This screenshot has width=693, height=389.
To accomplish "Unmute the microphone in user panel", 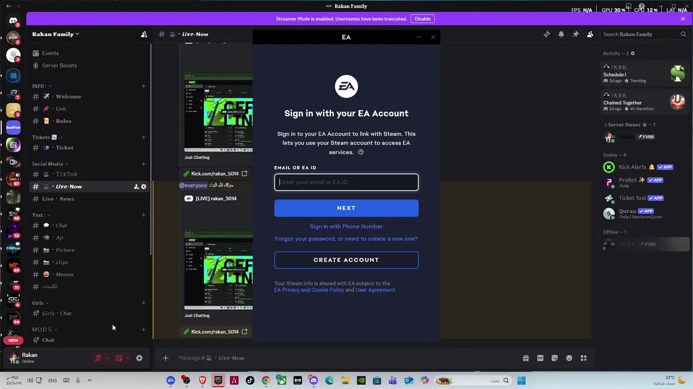I will (x=98, y=358).
